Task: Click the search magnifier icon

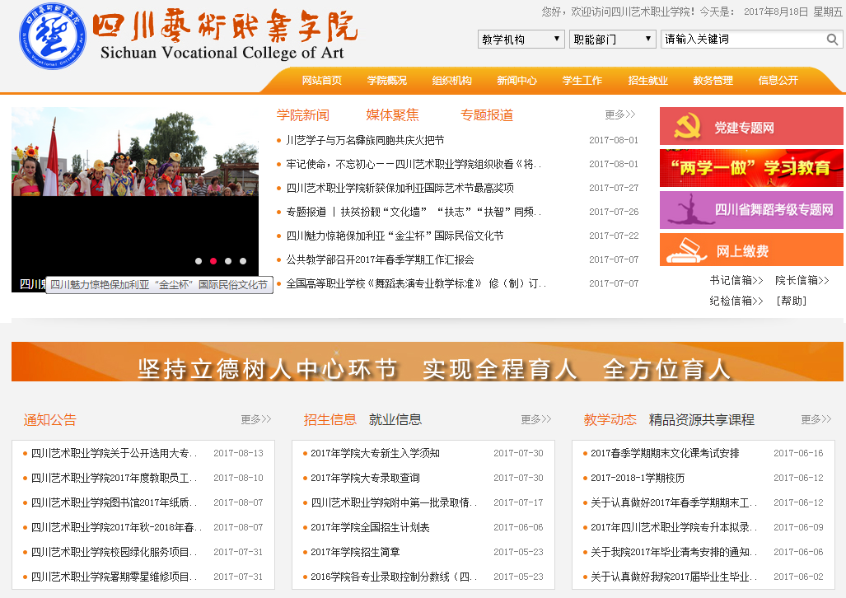Action: tap(832, 40)
